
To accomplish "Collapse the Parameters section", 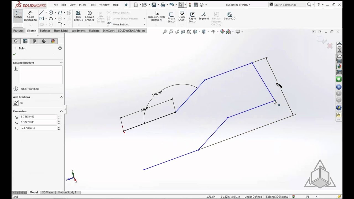I will coord(61,111).
